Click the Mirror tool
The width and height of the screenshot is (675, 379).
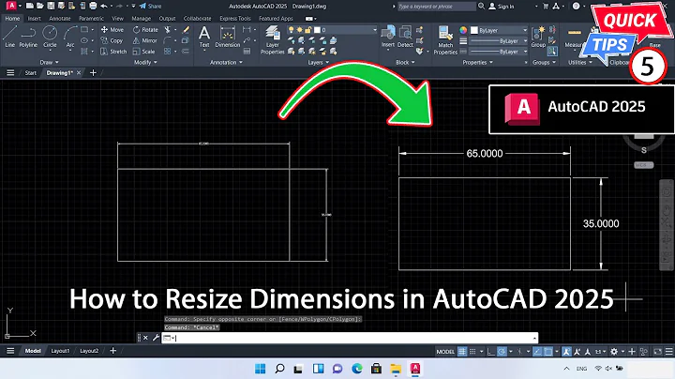145,40
